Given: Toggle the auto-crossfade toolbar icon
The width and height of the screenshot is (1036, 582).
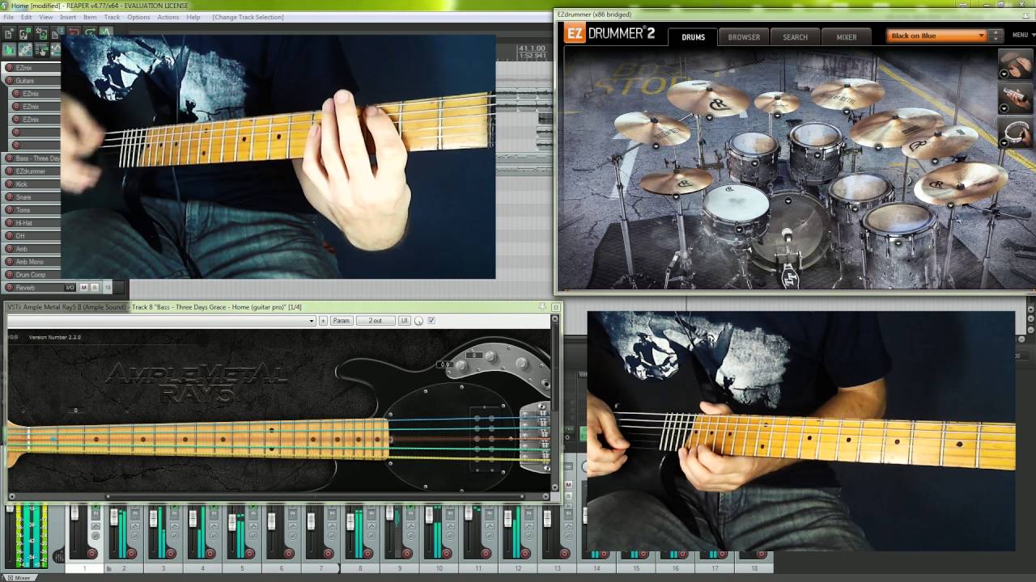Looking at the screenshot, I should (8, 49).
